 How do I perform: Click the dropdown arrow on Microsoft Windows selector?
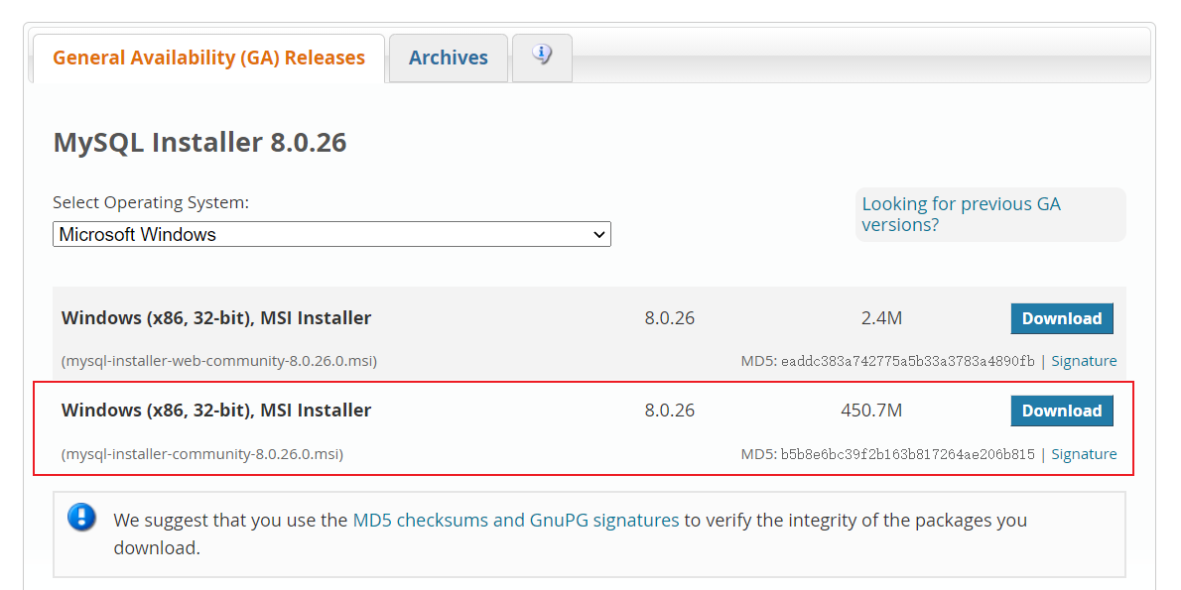pos(599,234)
